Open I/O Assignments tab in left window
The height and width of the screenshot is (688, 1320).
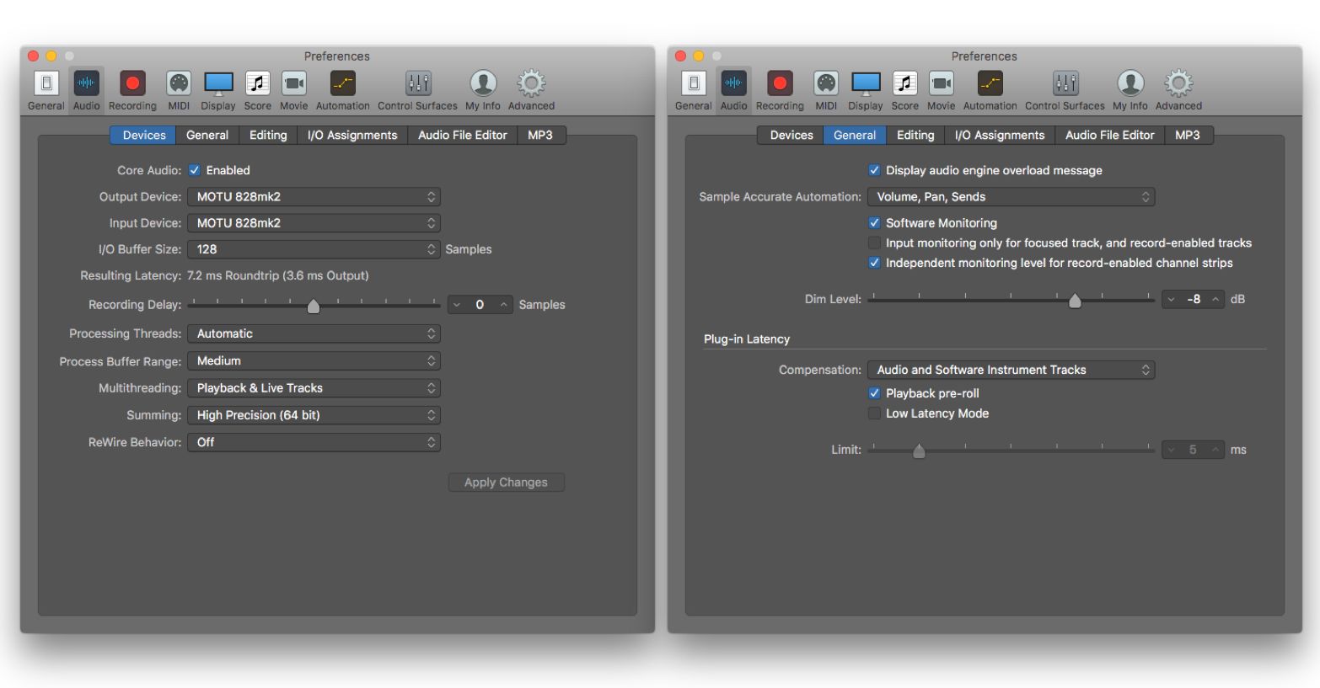click(x=352, y=135)
